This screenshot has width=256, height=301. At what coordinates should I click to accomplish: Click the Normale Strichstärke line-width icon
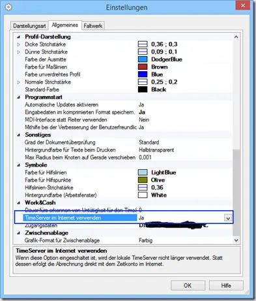pos(143,82)
